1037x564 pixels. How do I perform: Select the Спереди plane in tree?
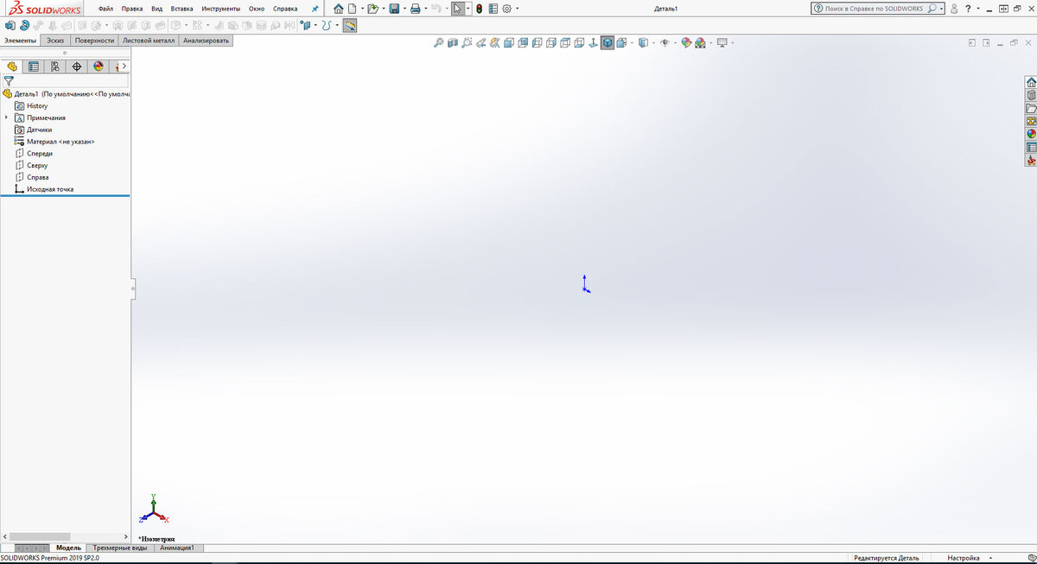(x=40, y=153)
